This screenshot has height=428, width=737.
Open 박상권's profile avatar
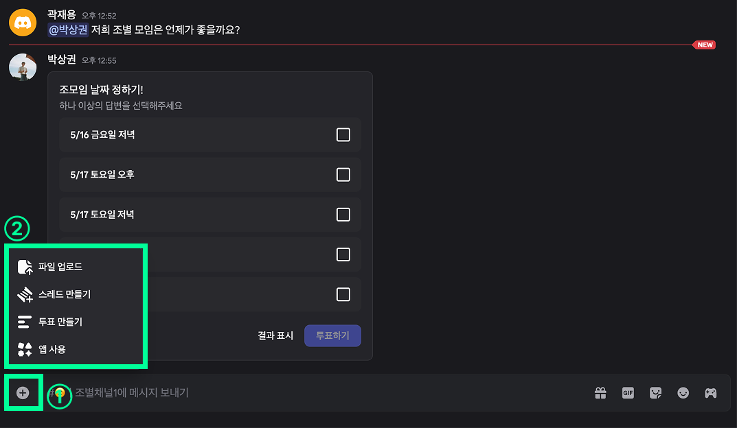tap(23, 67)
